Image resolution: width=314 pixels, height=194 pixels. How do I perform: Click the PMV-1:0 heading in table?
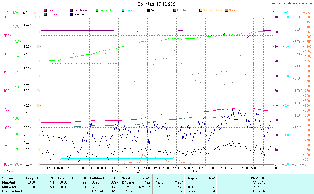[x=258, y=178]
